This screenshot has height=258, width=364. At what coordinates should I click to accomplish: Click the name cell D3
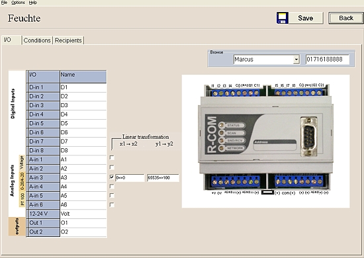pyautogui.click(x=83, y=106)
